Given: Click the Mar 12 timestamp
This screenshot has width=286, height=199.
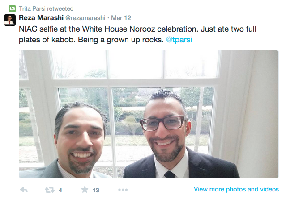Looking at the screenshot, I should click(121, 18).
